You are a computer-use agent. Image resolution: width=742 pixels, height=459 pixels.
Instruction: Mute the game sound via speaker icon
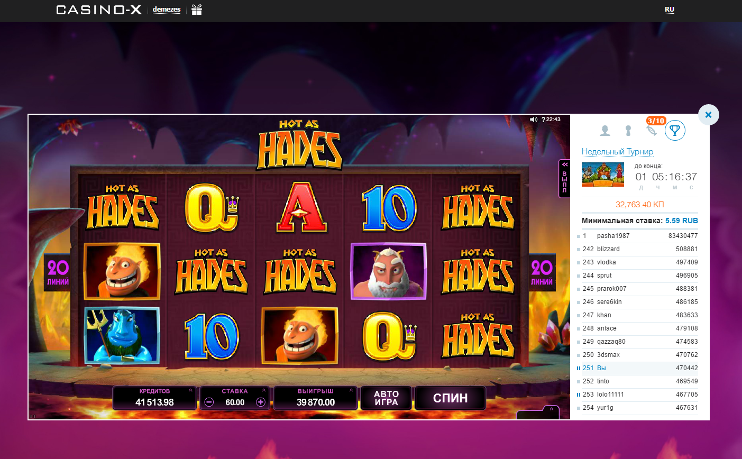pyautogui.click(x=534, y=120)
